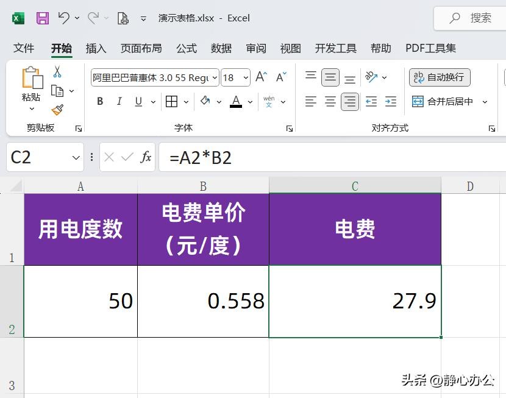Click the Save icon in title bar
Screen dimensions: 506x398
pos(42,18)
